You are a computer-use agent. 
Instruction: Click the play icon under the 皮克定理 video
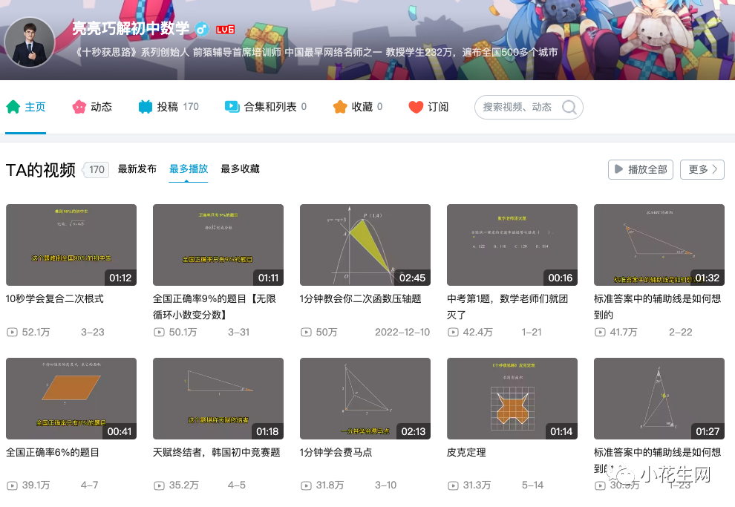pyautogui.click(x=452, y=485)
